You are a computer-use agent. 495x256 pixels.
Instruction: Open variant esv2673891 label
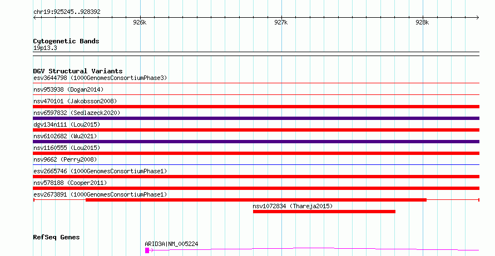100,194
